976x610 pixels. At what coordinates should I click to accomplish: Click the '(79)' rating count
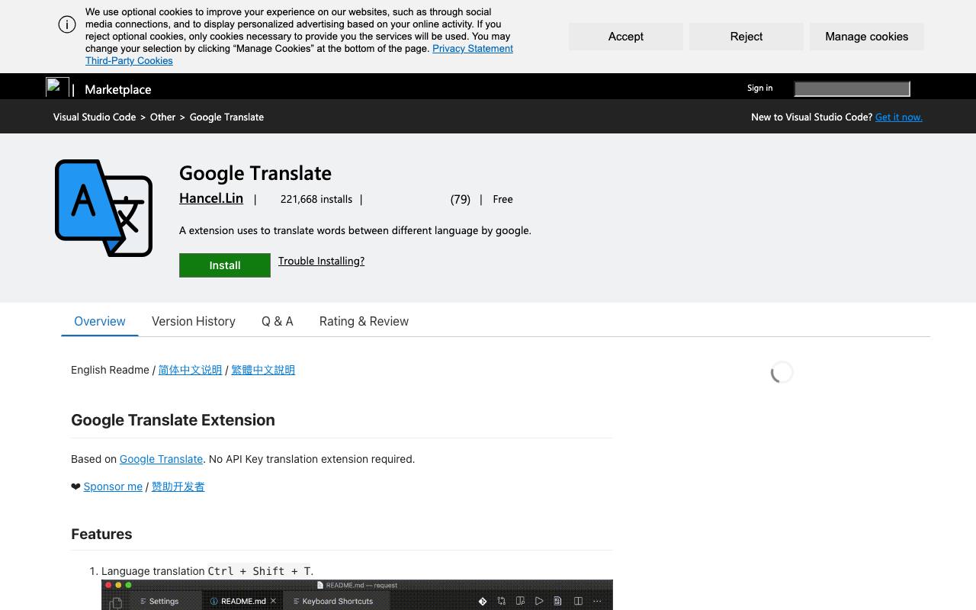pos(461,199)
